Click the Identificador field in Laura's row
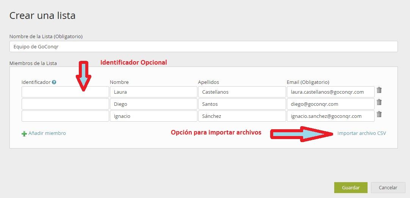 click(65, 92)
